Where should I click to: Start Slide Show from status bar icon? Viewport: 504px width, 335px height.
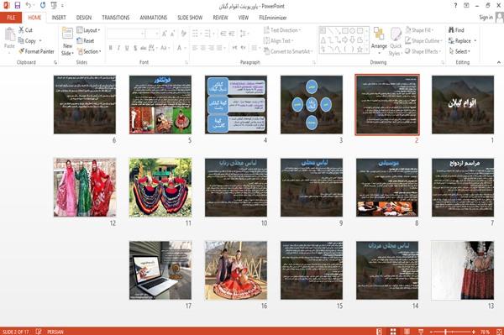click(421, 332)
